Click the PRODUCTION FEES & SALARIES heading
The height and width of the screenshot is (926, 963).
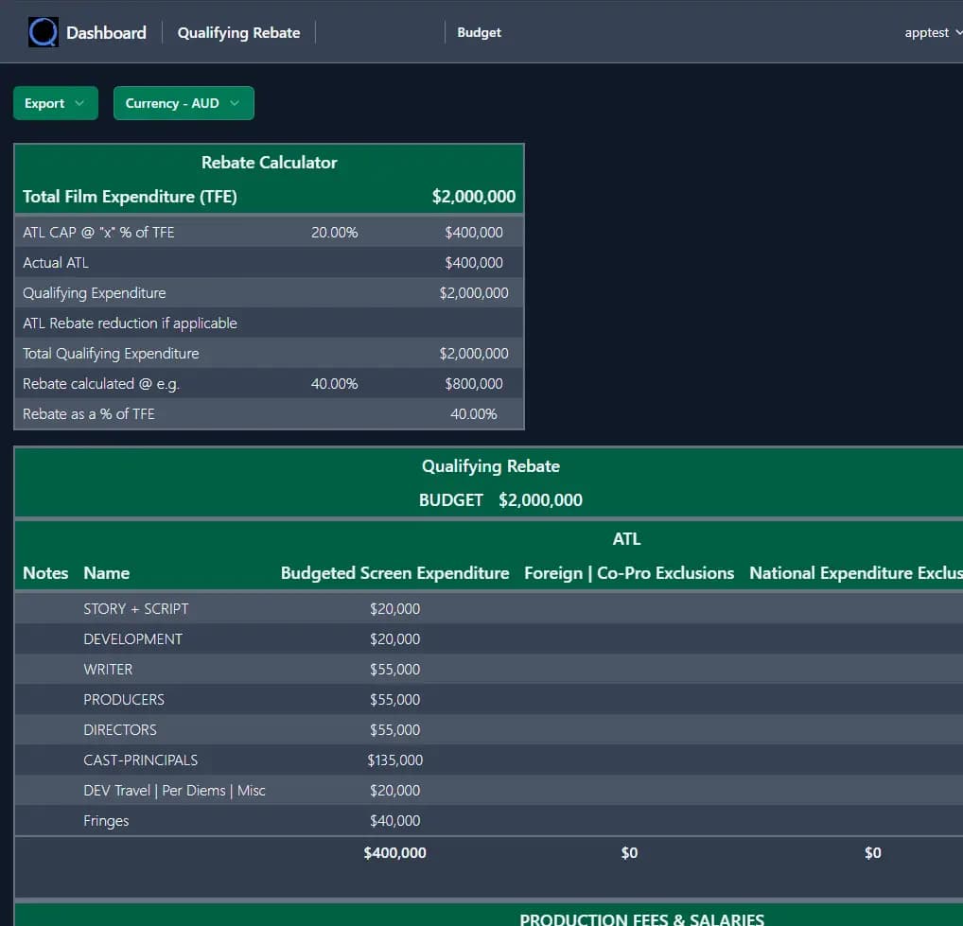(641, 918)
